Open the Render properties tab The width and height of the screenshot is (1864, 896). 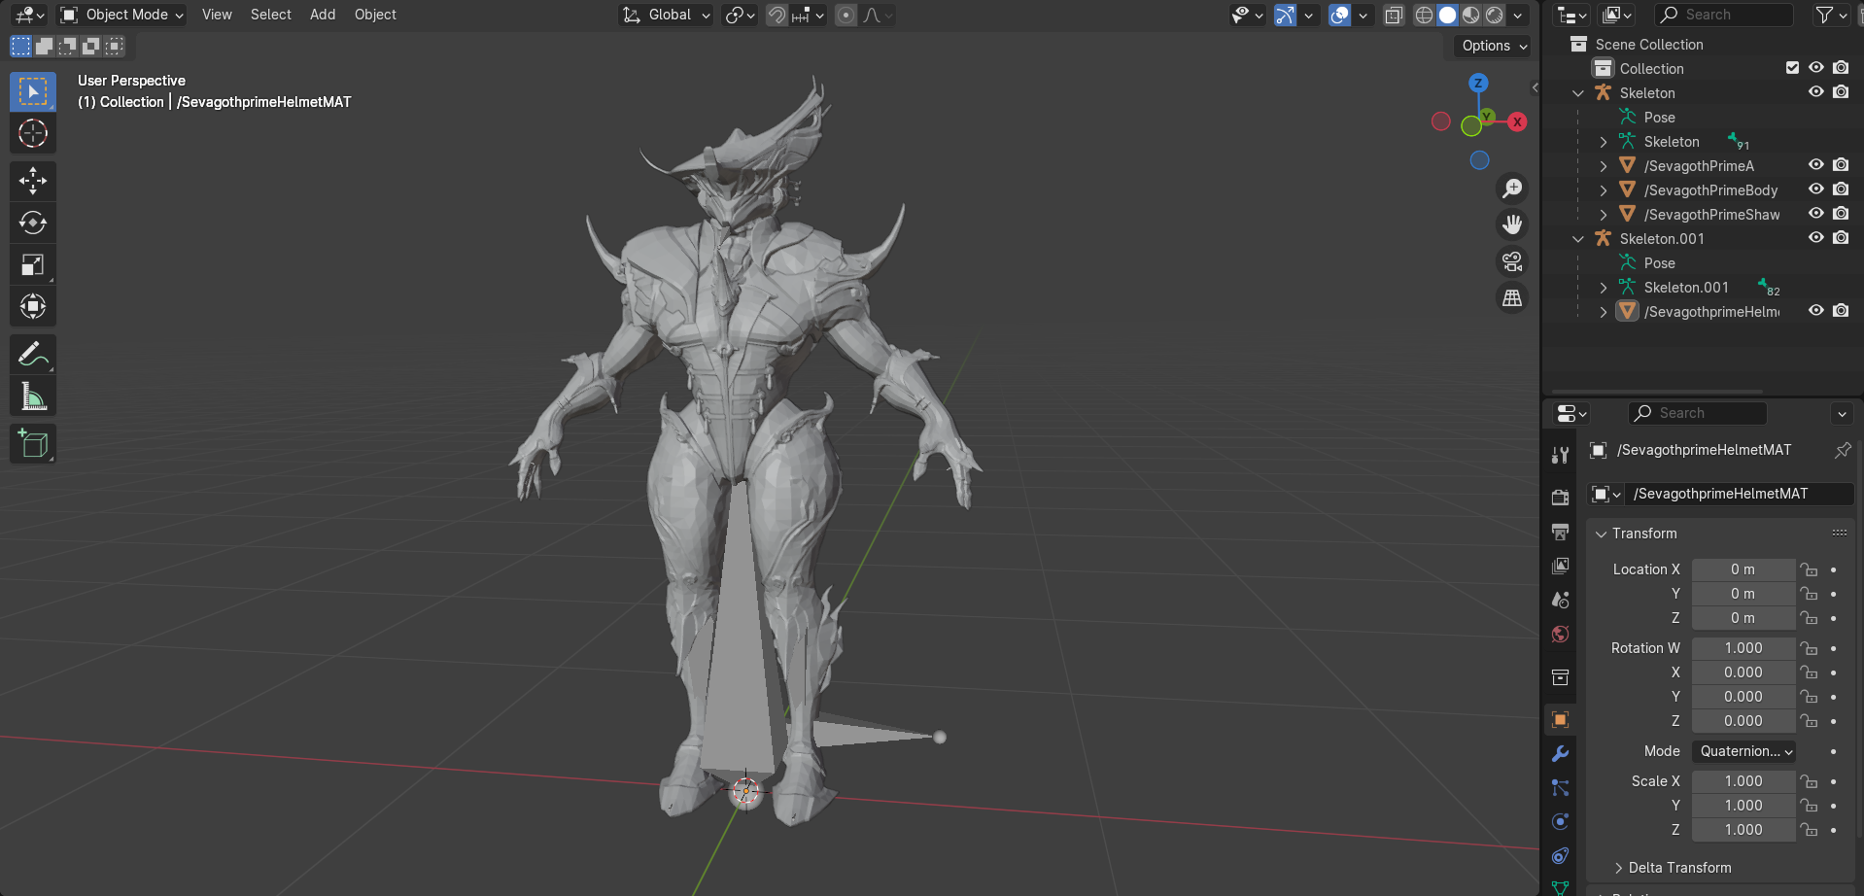point(1560,498)
